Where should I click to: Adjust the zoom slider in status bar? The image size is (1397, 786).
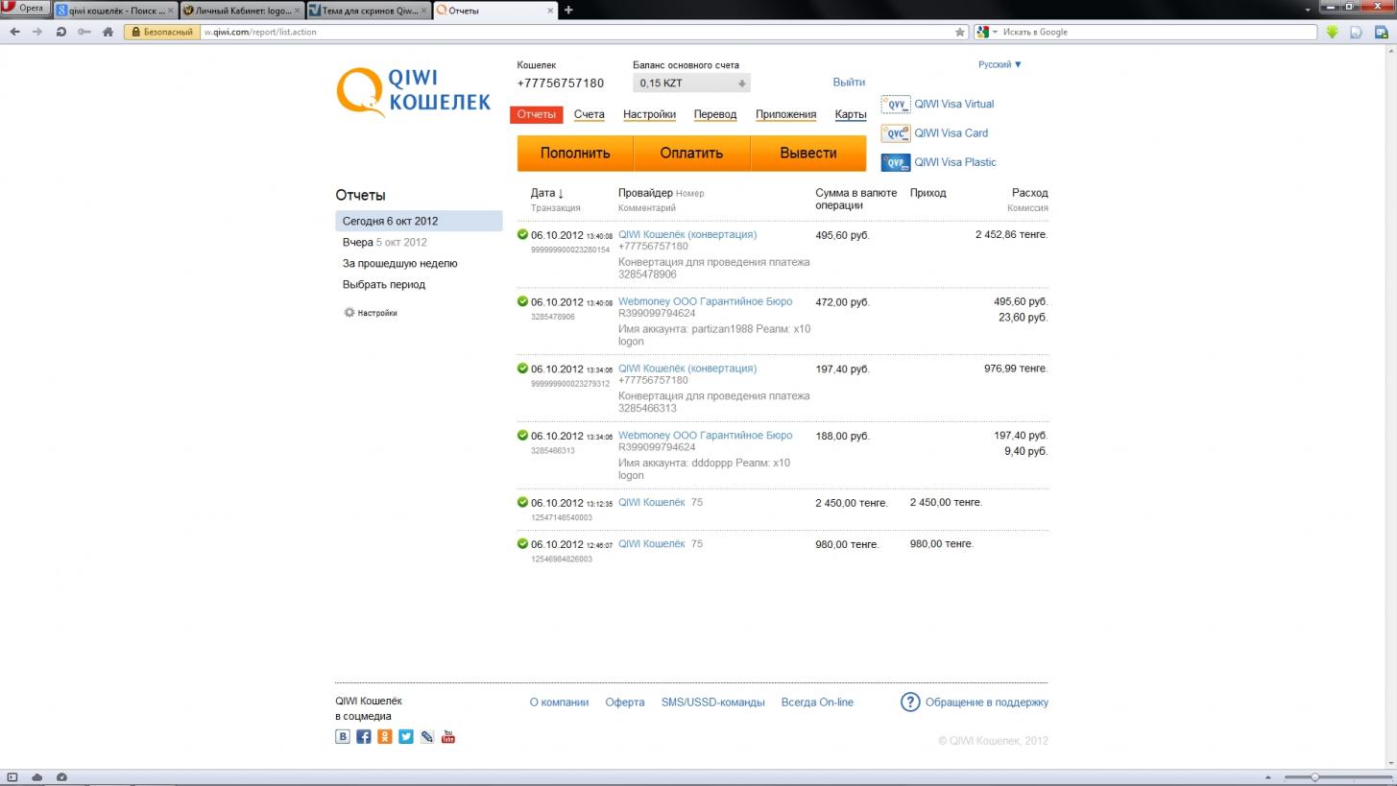click(1315, 777)
